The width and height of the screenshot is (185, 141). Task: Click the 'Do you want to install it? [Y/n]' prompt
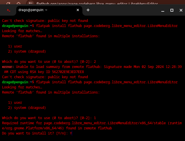tap(37, 133)
